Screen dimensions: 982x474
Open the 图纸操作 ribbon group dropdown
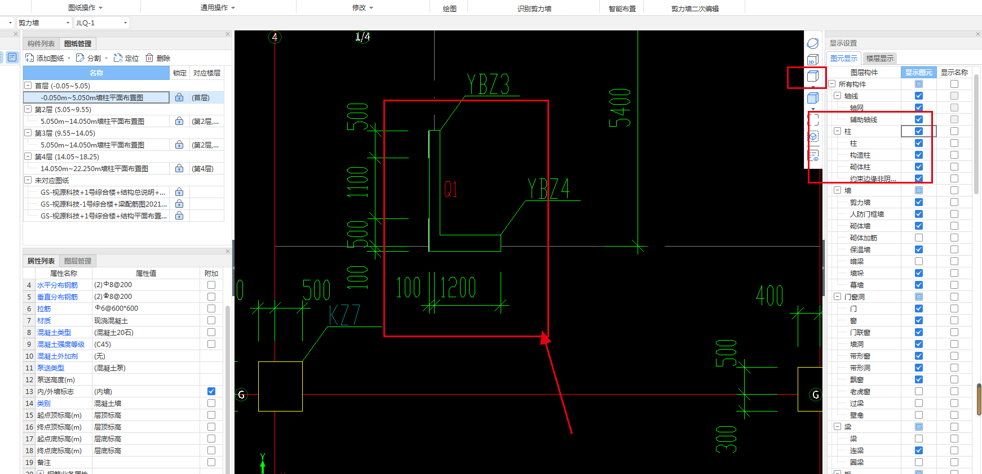[86, 8]
